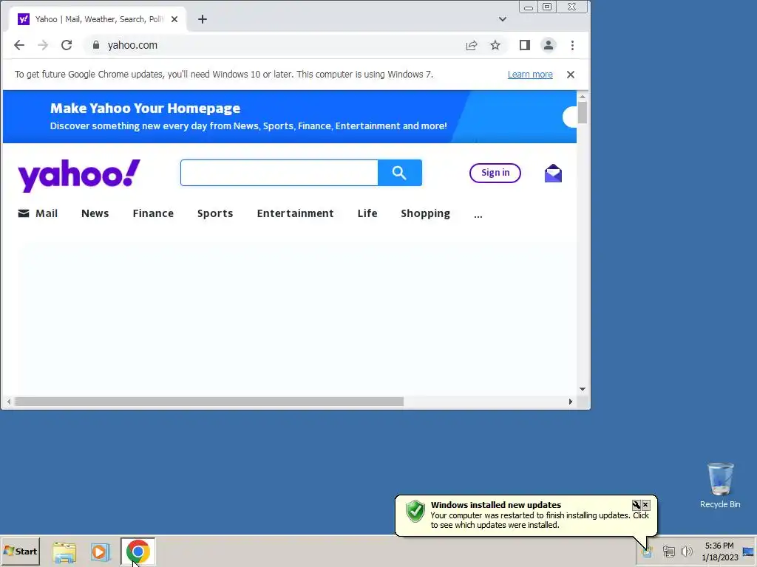Click the horizontal scrollbar left arrow
The image size is (757, 567).
[x=9, y=402]
